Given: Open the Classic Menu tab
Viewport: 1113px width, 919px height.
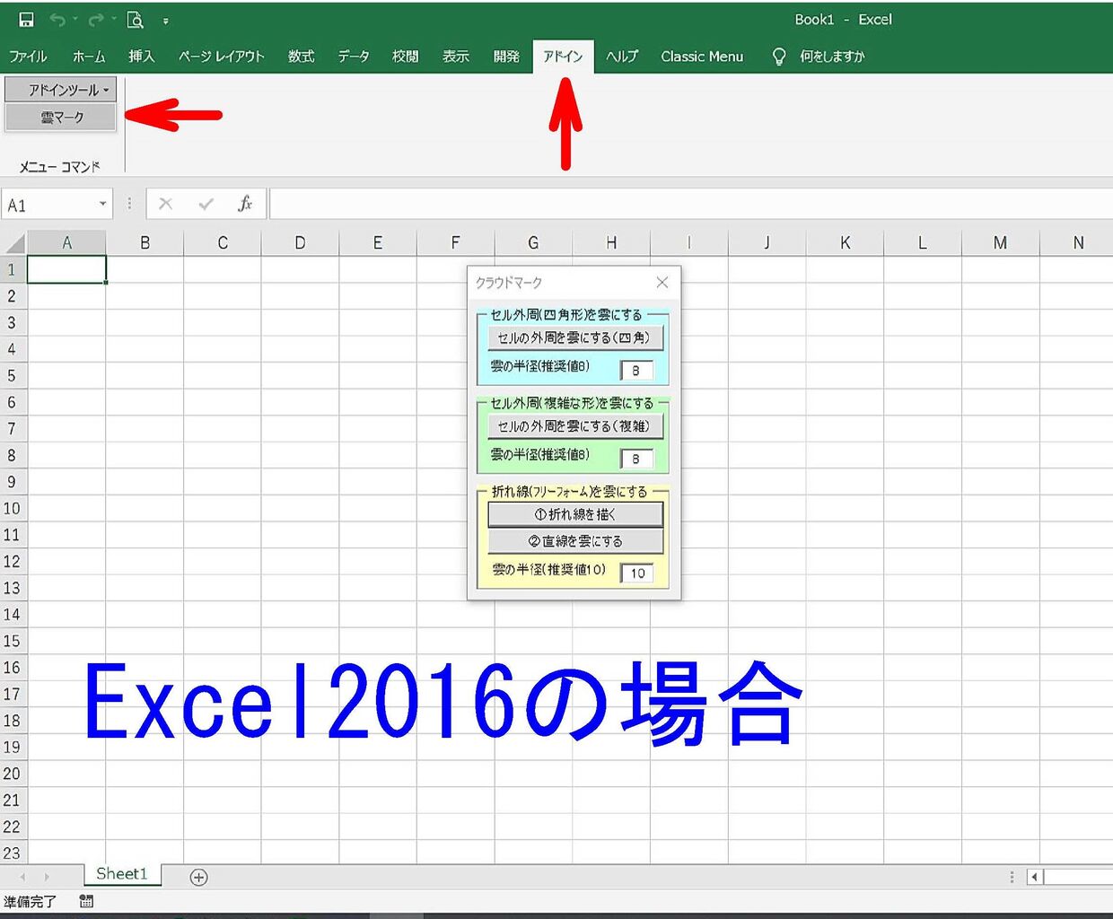Looking at the screenshot, I should pyautogui.click(x=702, y=56).
